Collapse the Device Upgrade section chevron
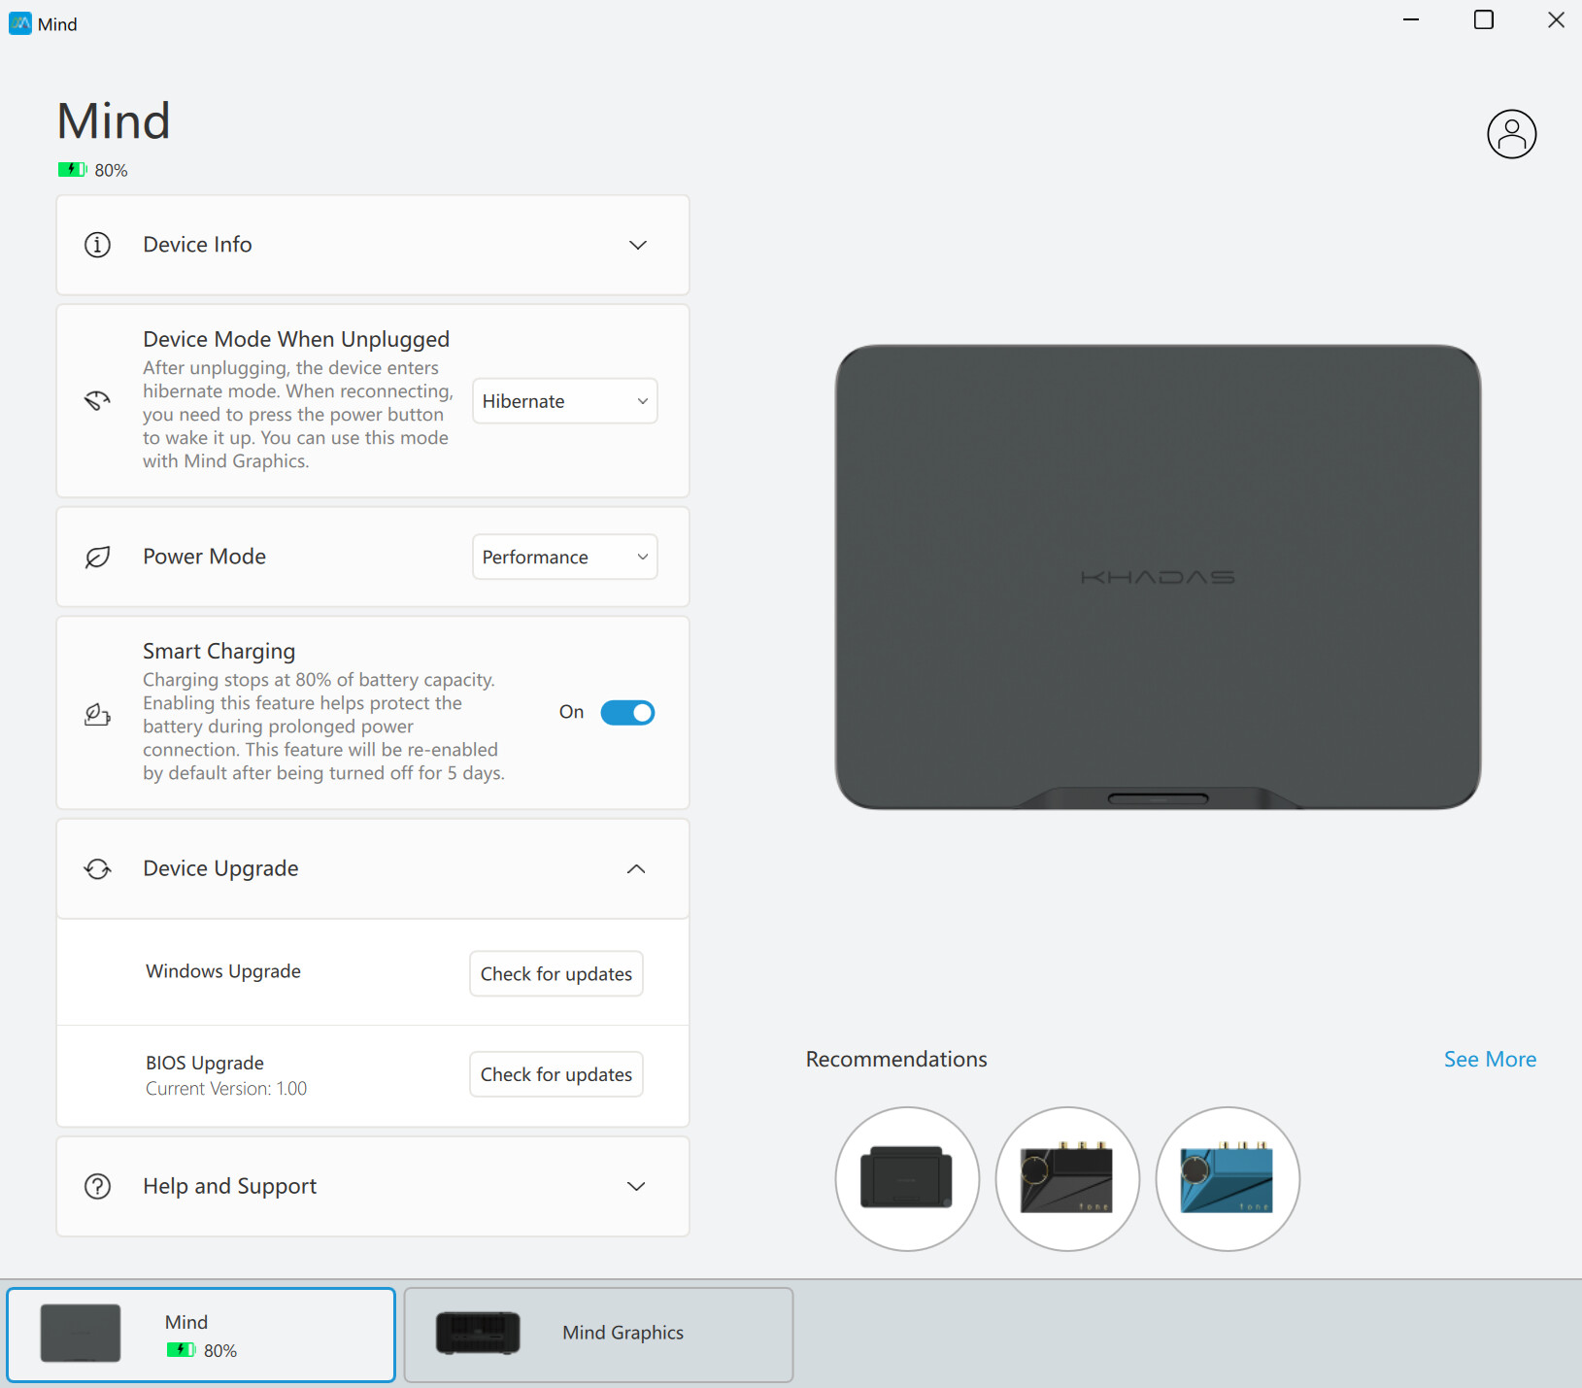The image size is (1582, 1388). (636, 868)
